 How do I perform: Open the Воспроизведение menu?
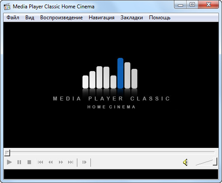tap(62, 18)
